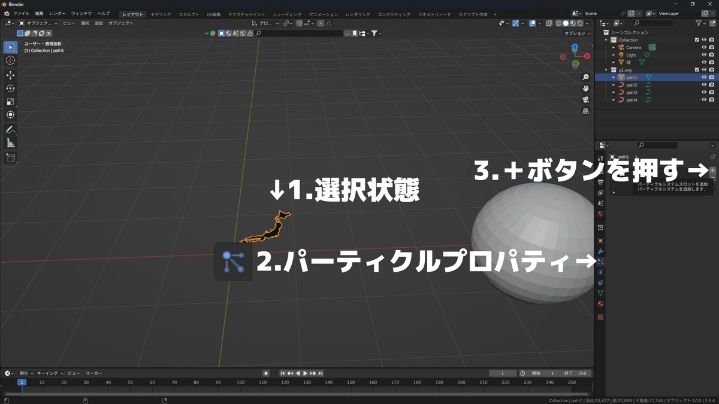Hide path2 using its eye icon

(704, 84)
